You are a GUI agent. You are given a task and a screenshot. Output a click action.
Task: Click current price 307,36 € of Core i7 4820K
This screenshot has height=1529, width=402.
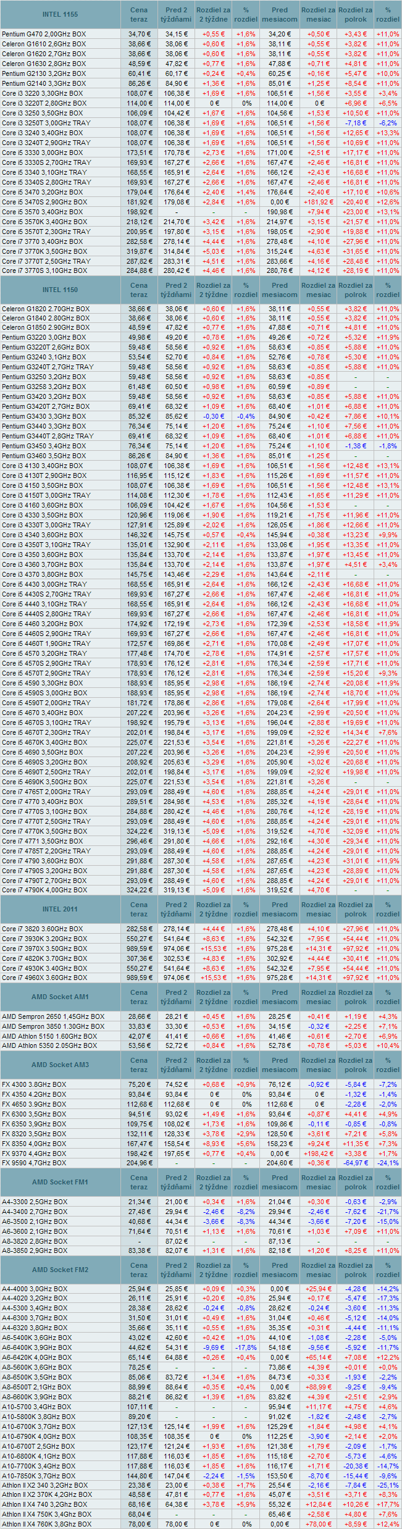139,958
